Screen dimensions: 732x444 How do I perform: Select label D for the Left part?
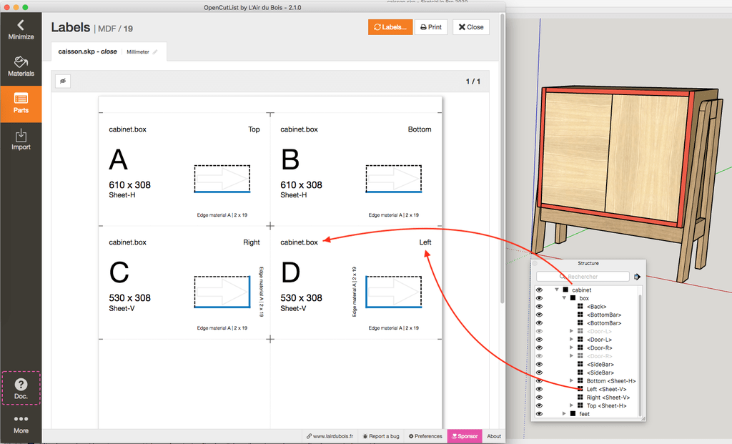pos(356,282)
